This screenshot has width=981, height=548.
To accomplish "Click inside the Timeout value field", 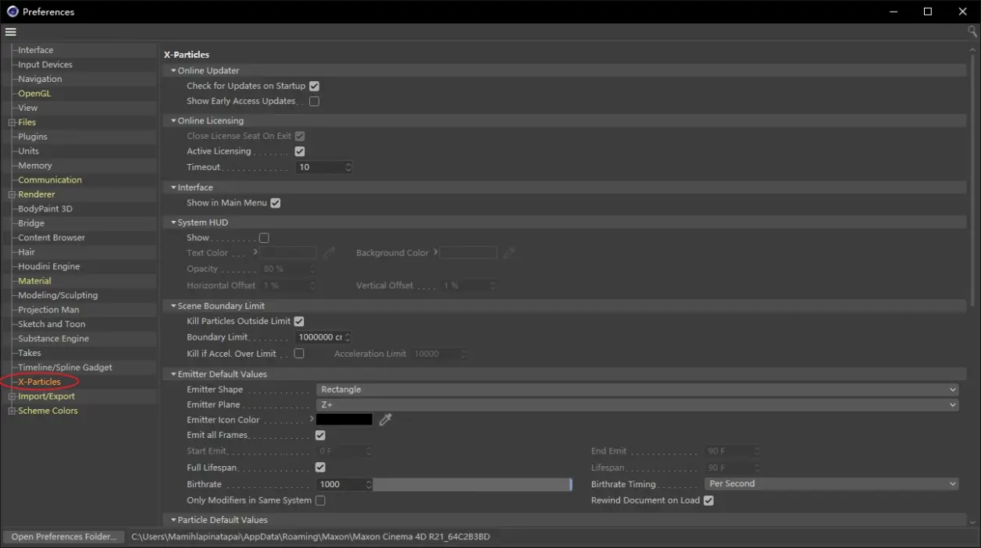I will tap(320, 166).
